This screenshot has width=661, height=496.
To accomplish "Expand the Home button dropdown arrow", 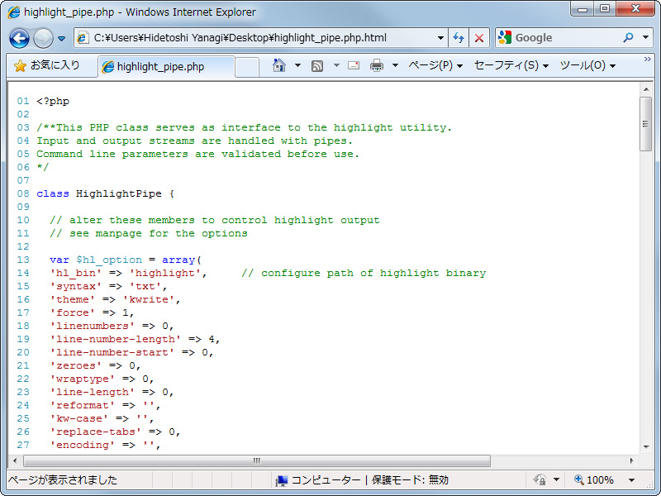I will (x=297, y=65).
